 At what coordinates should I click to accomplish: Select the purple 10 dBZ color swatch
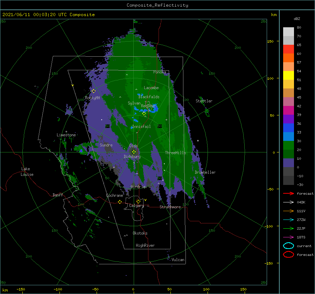[288, 163]
